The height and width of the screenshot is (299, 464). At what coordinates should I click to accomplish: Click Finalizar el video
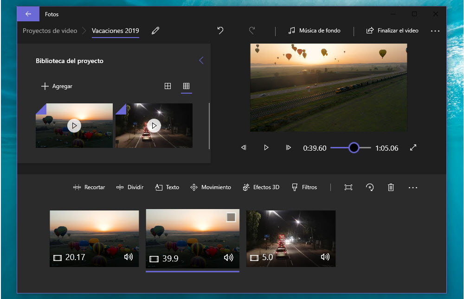click(x=392, y=31)
